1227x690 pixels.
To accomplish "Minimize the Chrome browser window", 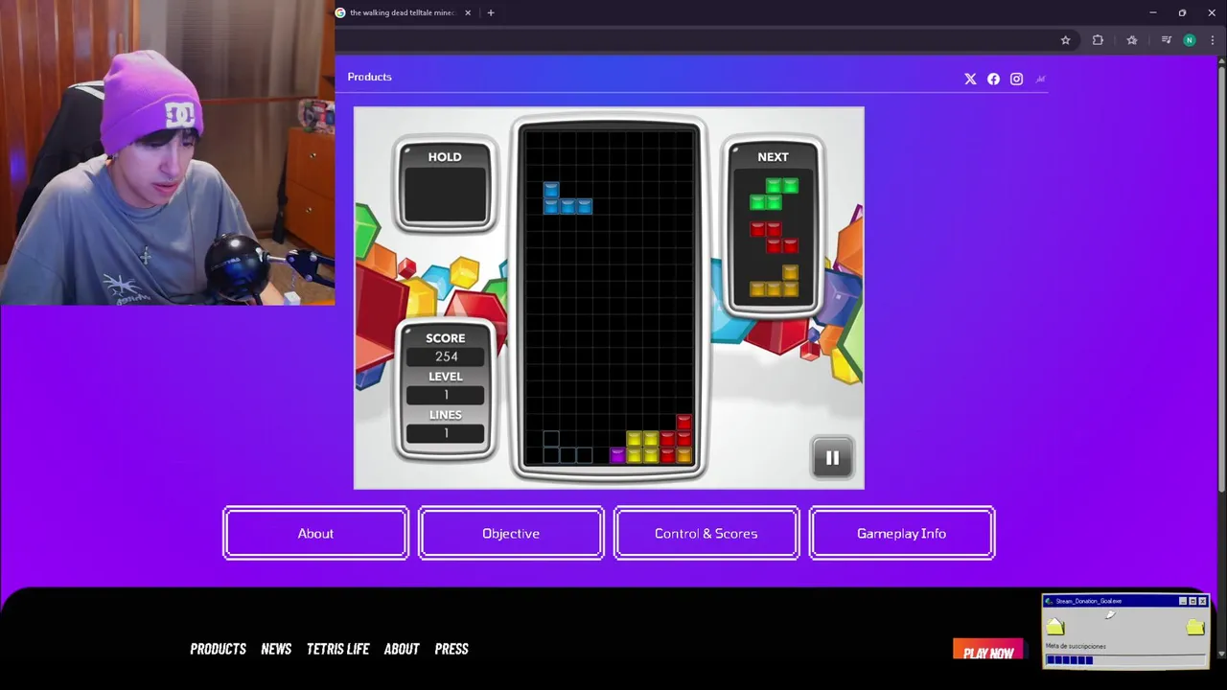I will pyautogui.click(x=1152, y=12).
